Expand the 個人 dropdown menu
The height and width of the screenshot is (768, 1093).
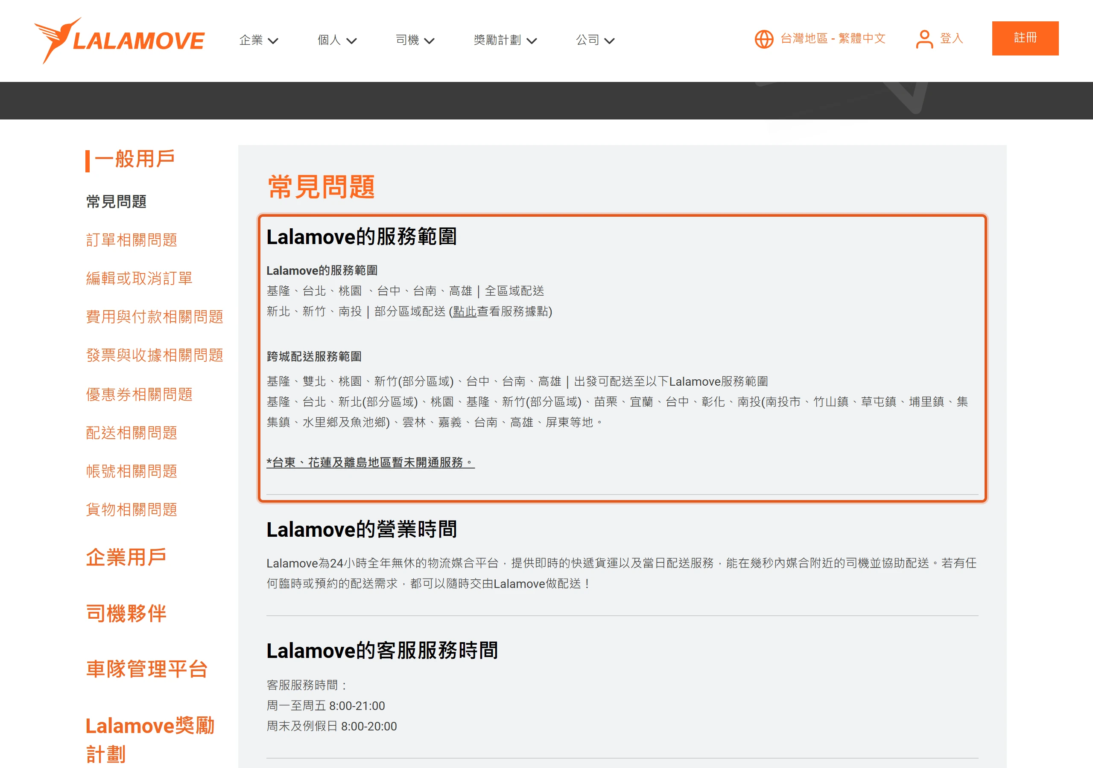point(337,40)
